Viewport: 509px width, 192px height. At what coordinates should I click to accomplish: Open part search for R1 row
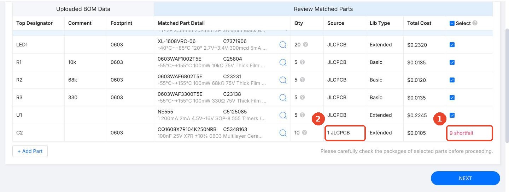pos(283,62)
